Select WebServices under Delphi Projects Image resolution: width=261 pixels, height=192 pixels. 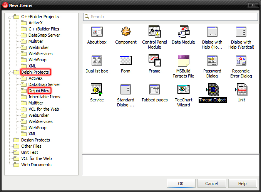coord(40,121)
